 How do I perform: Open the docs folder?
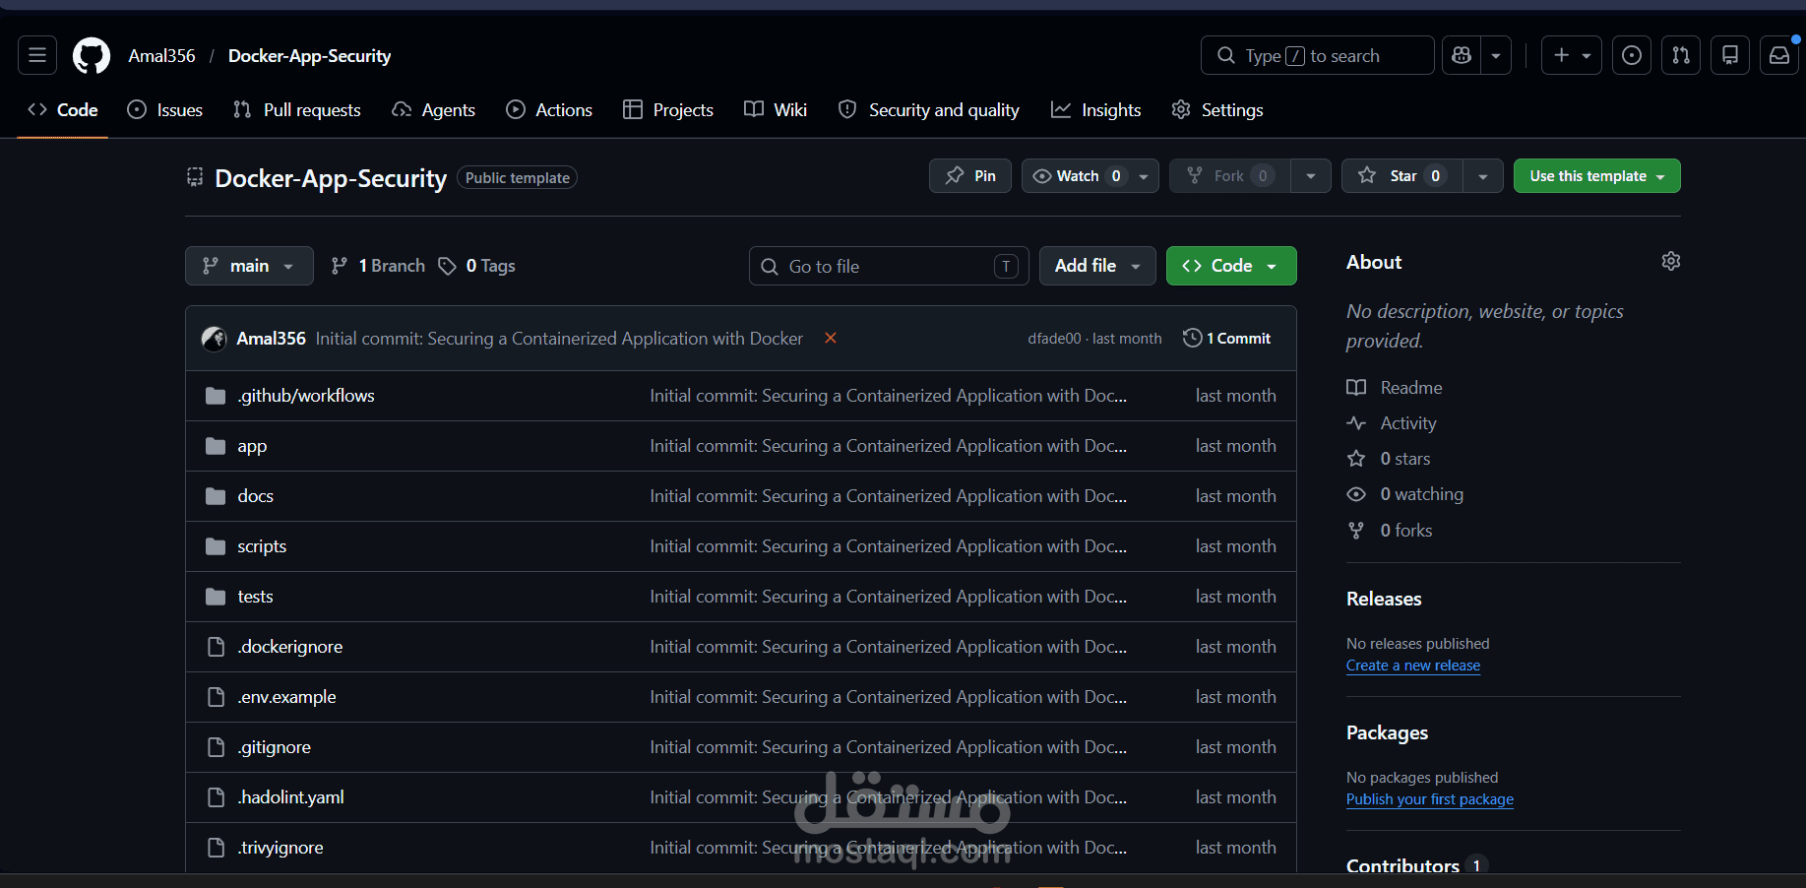255,496
